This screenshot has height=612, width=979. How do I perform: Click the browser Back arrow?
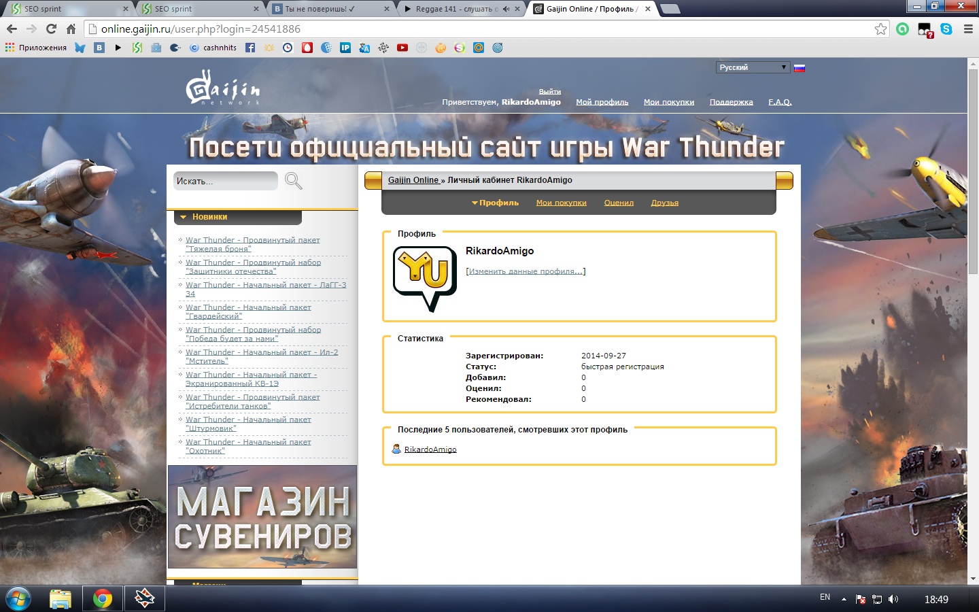(12, 29)
